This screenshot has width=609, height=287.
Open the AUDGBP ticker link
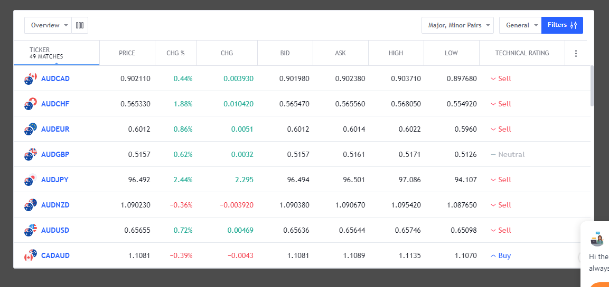coord(55,154)
